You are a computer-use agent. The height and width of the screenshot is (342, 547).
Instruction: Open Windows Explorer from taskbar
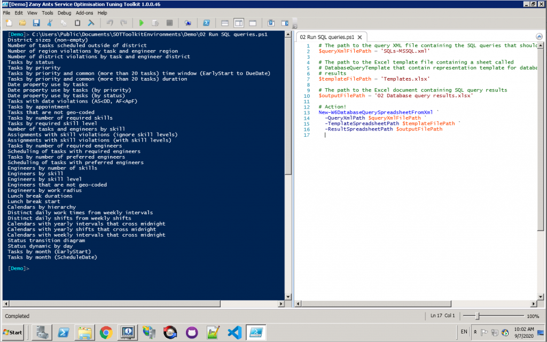[x=85, y=332]
